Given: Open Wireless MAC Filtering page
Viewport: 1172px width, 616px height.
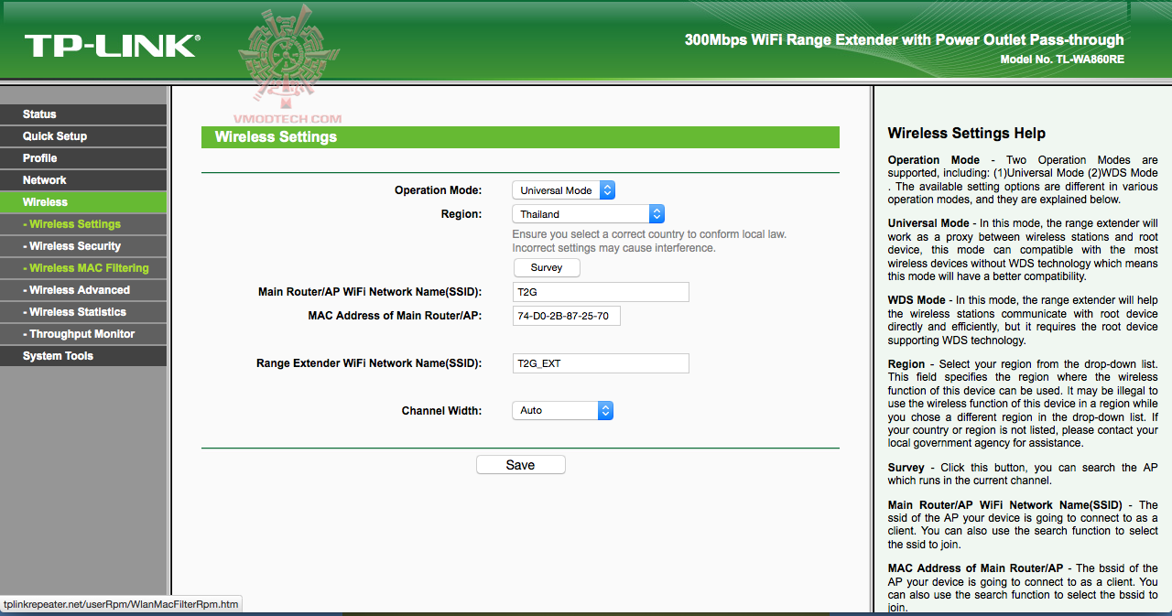Looking at the screenshot, I should pyautogui.click(x=83, y=268).
